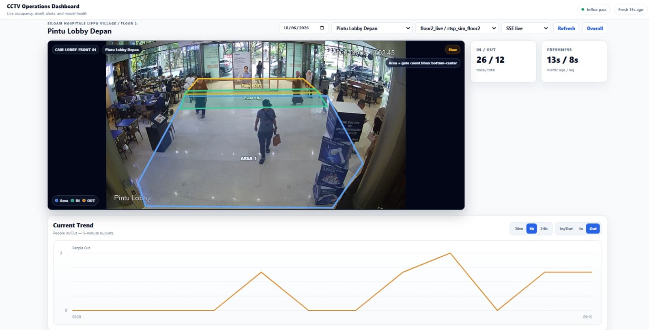The height and width of the screenshot is (330, 649).
Task: Open the SSE live mode dropdown
Action: pos(526,28)
